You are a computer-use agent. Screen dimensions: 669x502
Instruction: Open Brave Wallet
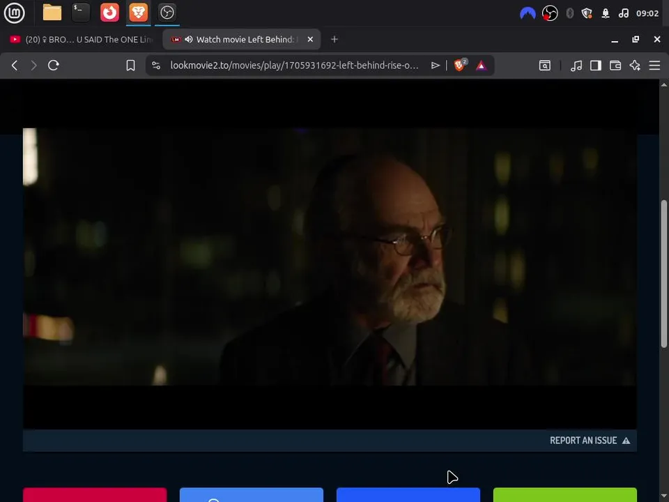615,66
